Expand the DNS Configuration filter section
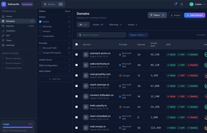Screen dimensions: 207x133 (55, 65)
